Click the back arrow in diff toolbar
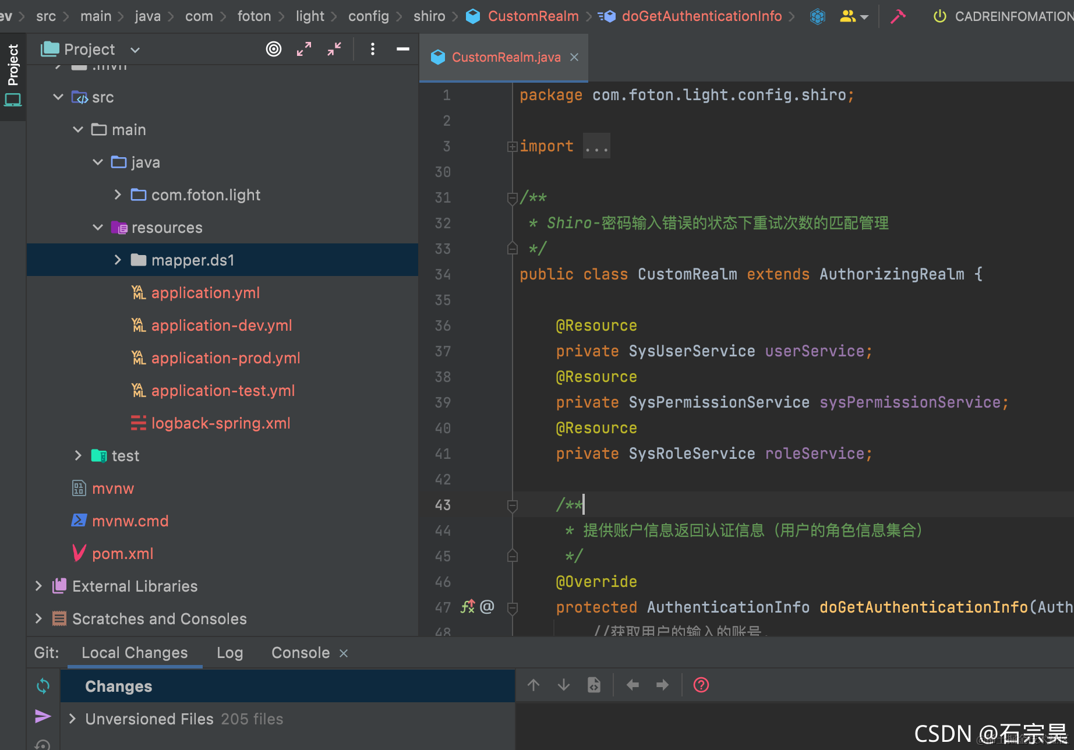 (x=633, y=685)
